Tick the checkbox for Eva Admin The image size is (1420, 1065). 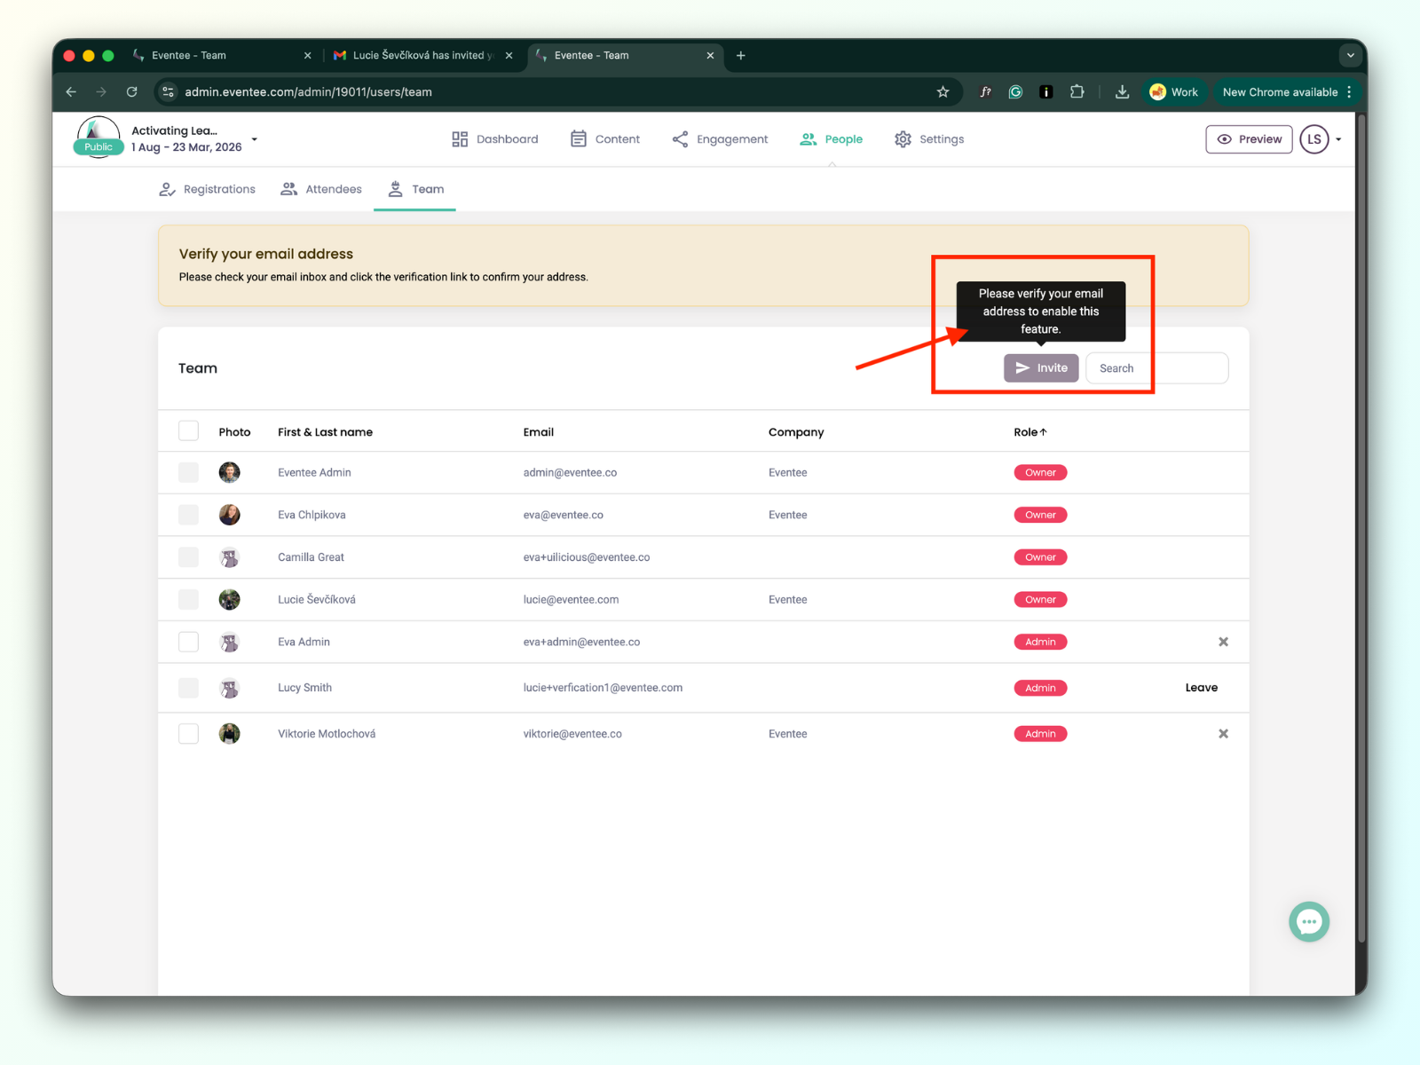188,642
